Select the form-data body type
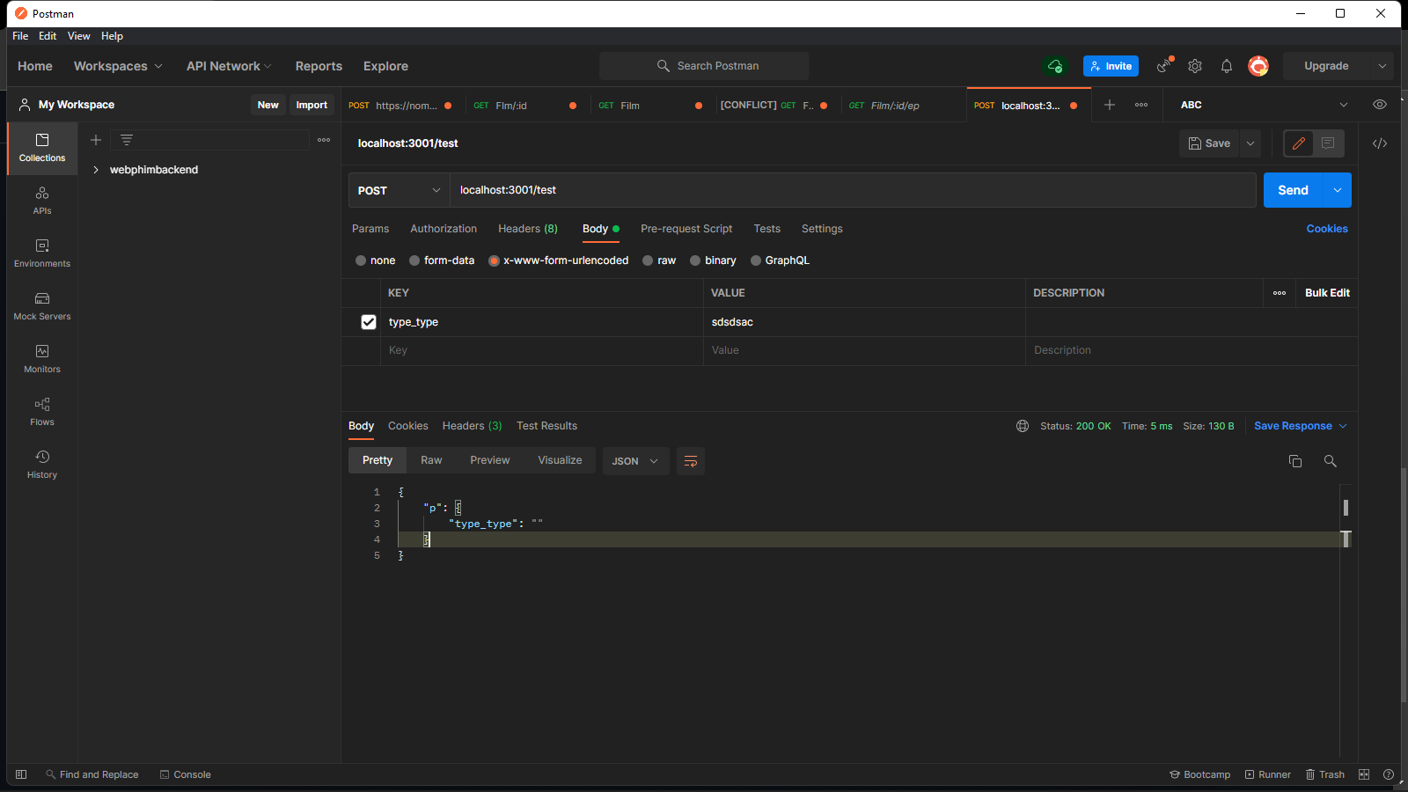The image size is (1408, 792). [414, 260]
